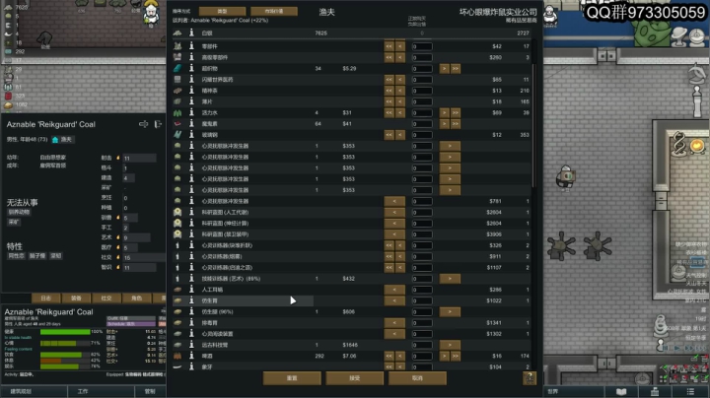The image size is (710, 398).
Task: Sell one 超织物 with > button
Action: click(x=444, y=68)
